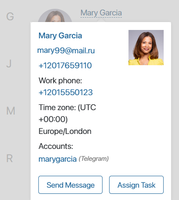Call the work phone number +12015550123
179x200 pixels.
pyautogui.click(x=66, y=93)
